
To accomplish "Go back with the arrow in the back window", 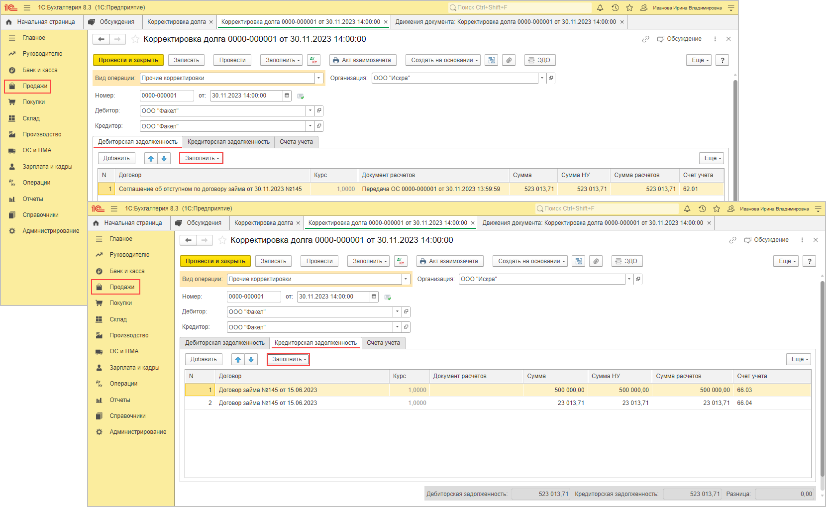I will (x=101, y=39).
